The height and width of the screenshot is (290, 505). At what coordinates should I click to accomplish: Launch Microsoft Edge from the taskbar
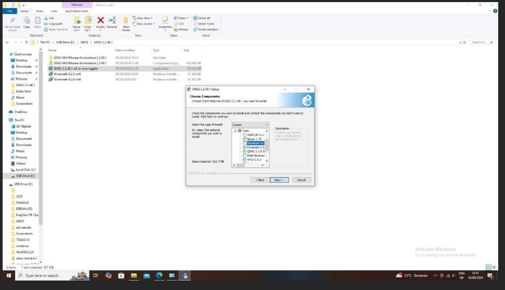point(159,275)
